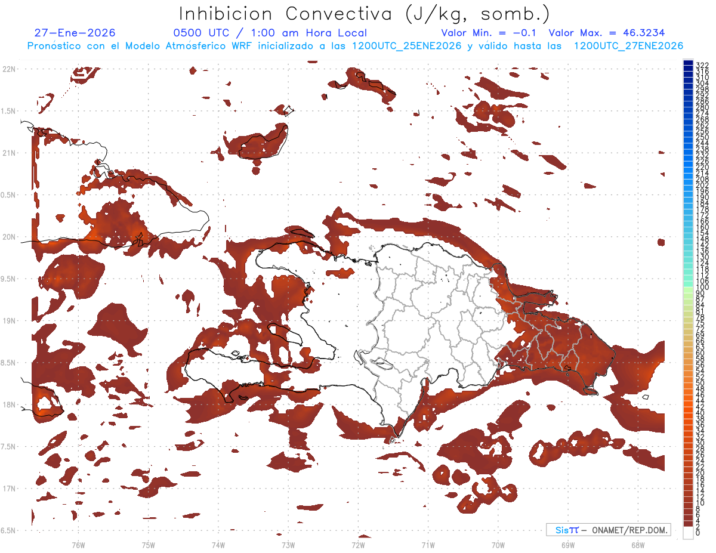Viewport: 716px width, 553px height.
Task: Click the "75W" longitude label
Action: tap(149, 545)
